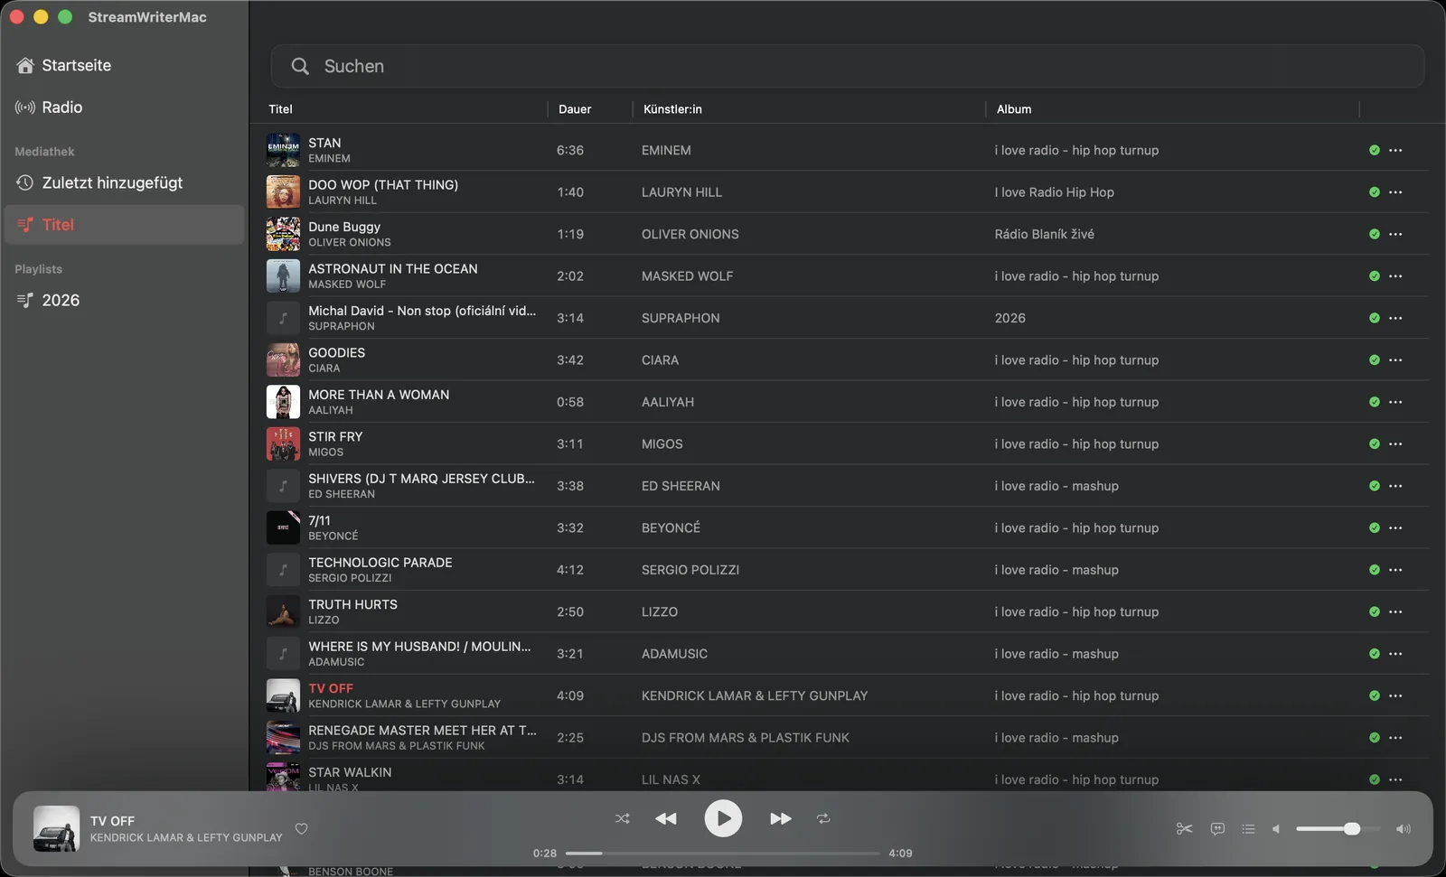Open more options for GOODIES
The width and height of the screenshot is (1446, 877).
(x=1395, y=359)
